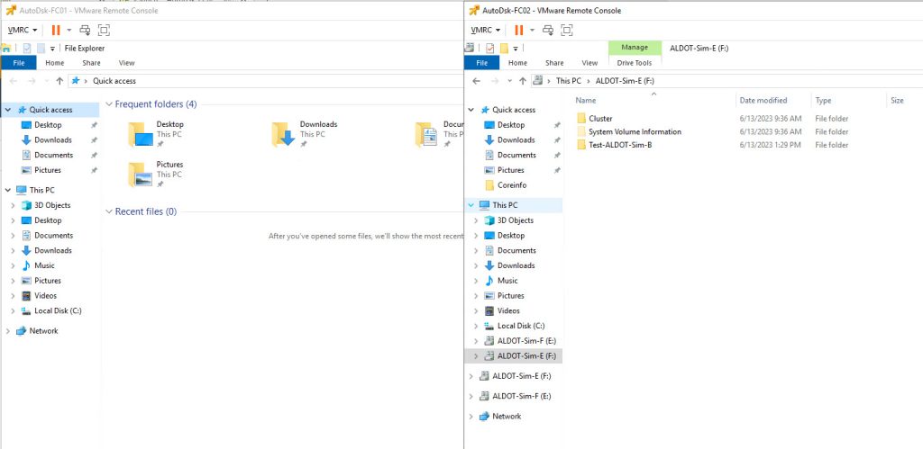923x449 pixels.
Task: Open power options arrow beside FC01 pause button
Action: pos(69,30)
